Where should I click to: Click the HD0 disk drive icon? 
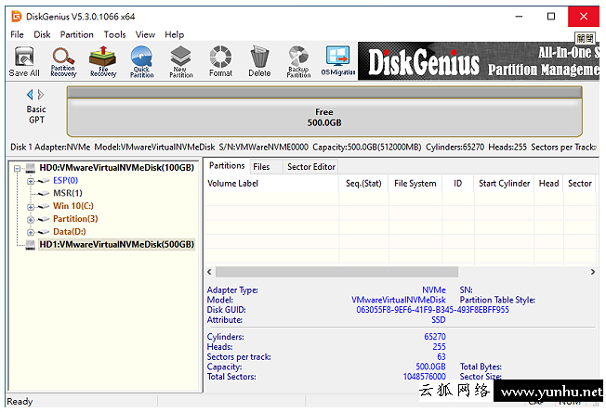pos(30,168)
